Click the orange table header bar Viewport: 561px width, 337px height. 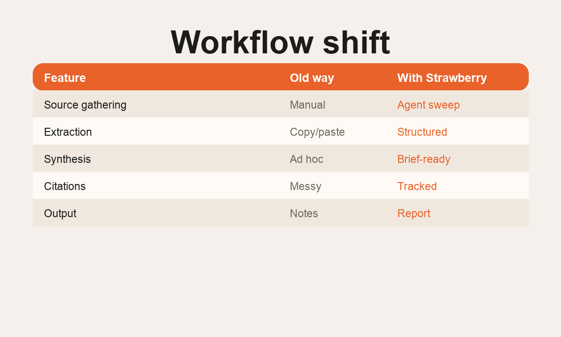[280, 77]
